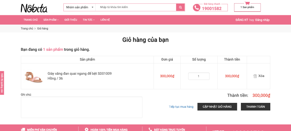Click the 19001582 hotline number

[212, 8]
